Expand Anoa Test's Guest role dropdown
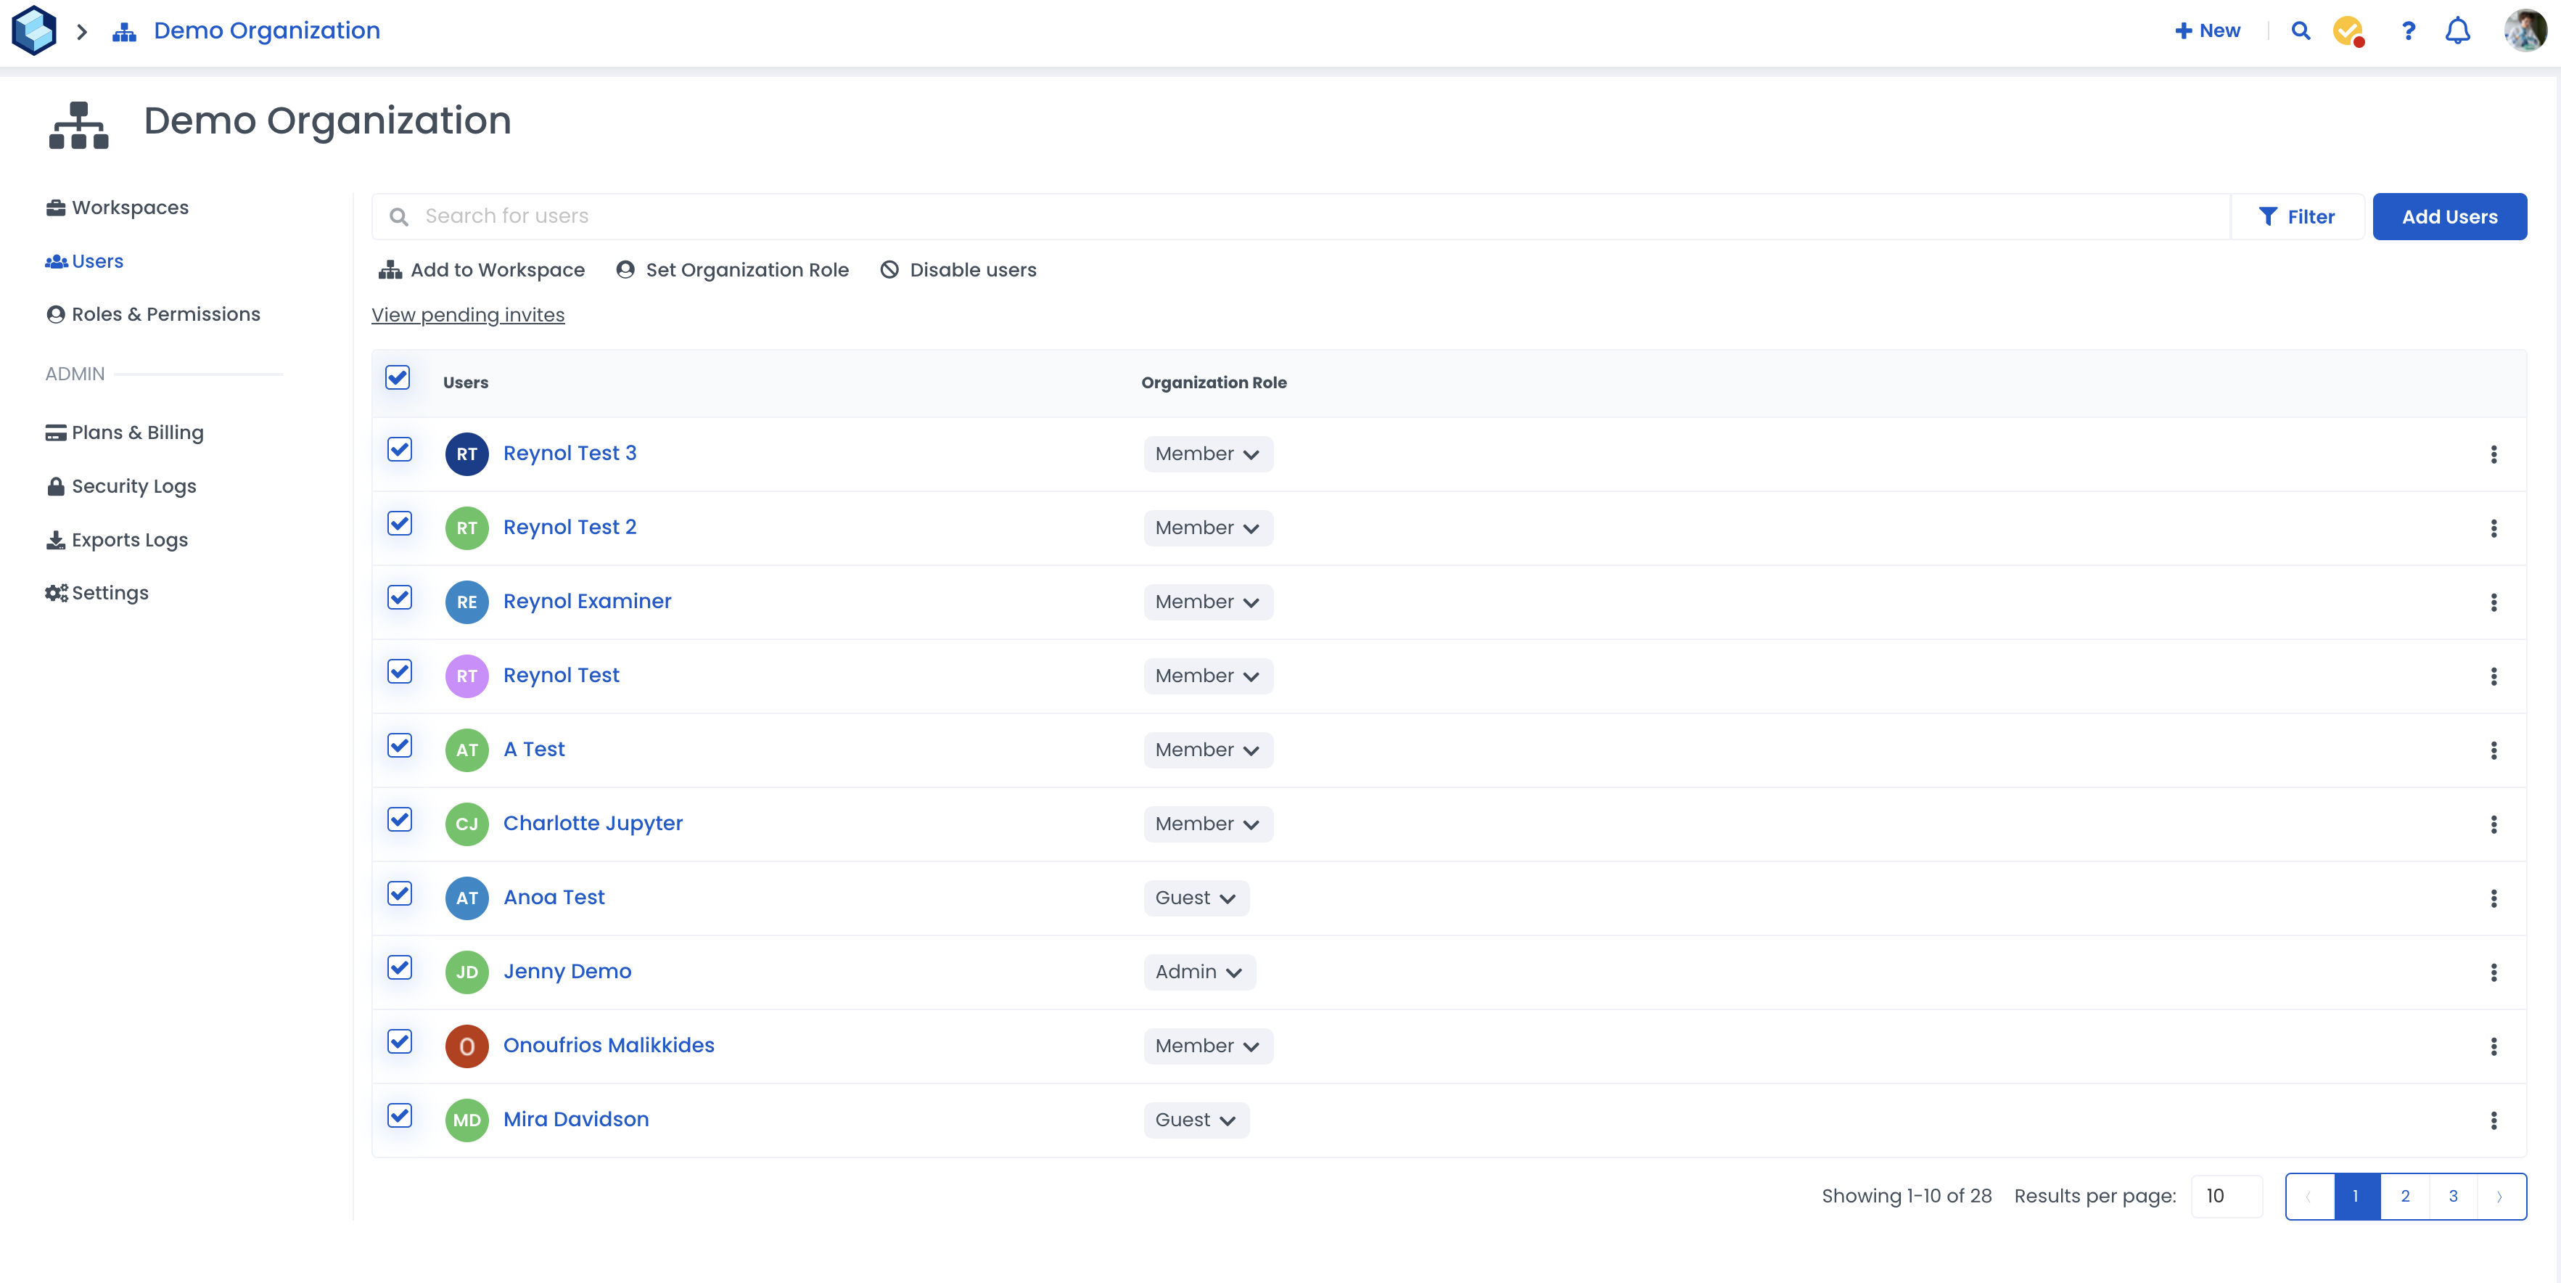Viewport: 2561px width, 1283px height. tap(1195, 897)
